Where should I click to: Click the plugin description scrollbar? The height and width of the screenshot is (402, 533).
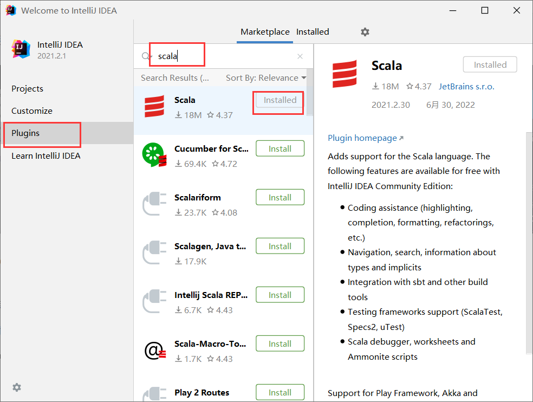coord(529,243)
